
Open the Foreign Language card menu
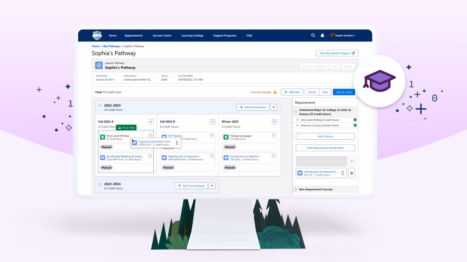coord(274,135)
